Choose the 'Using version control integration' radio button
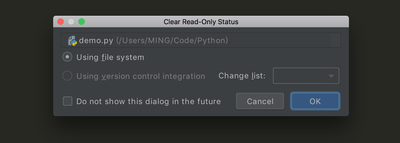Image resolution: width=400 pixels, height=143 pixels. coord(67,76)
